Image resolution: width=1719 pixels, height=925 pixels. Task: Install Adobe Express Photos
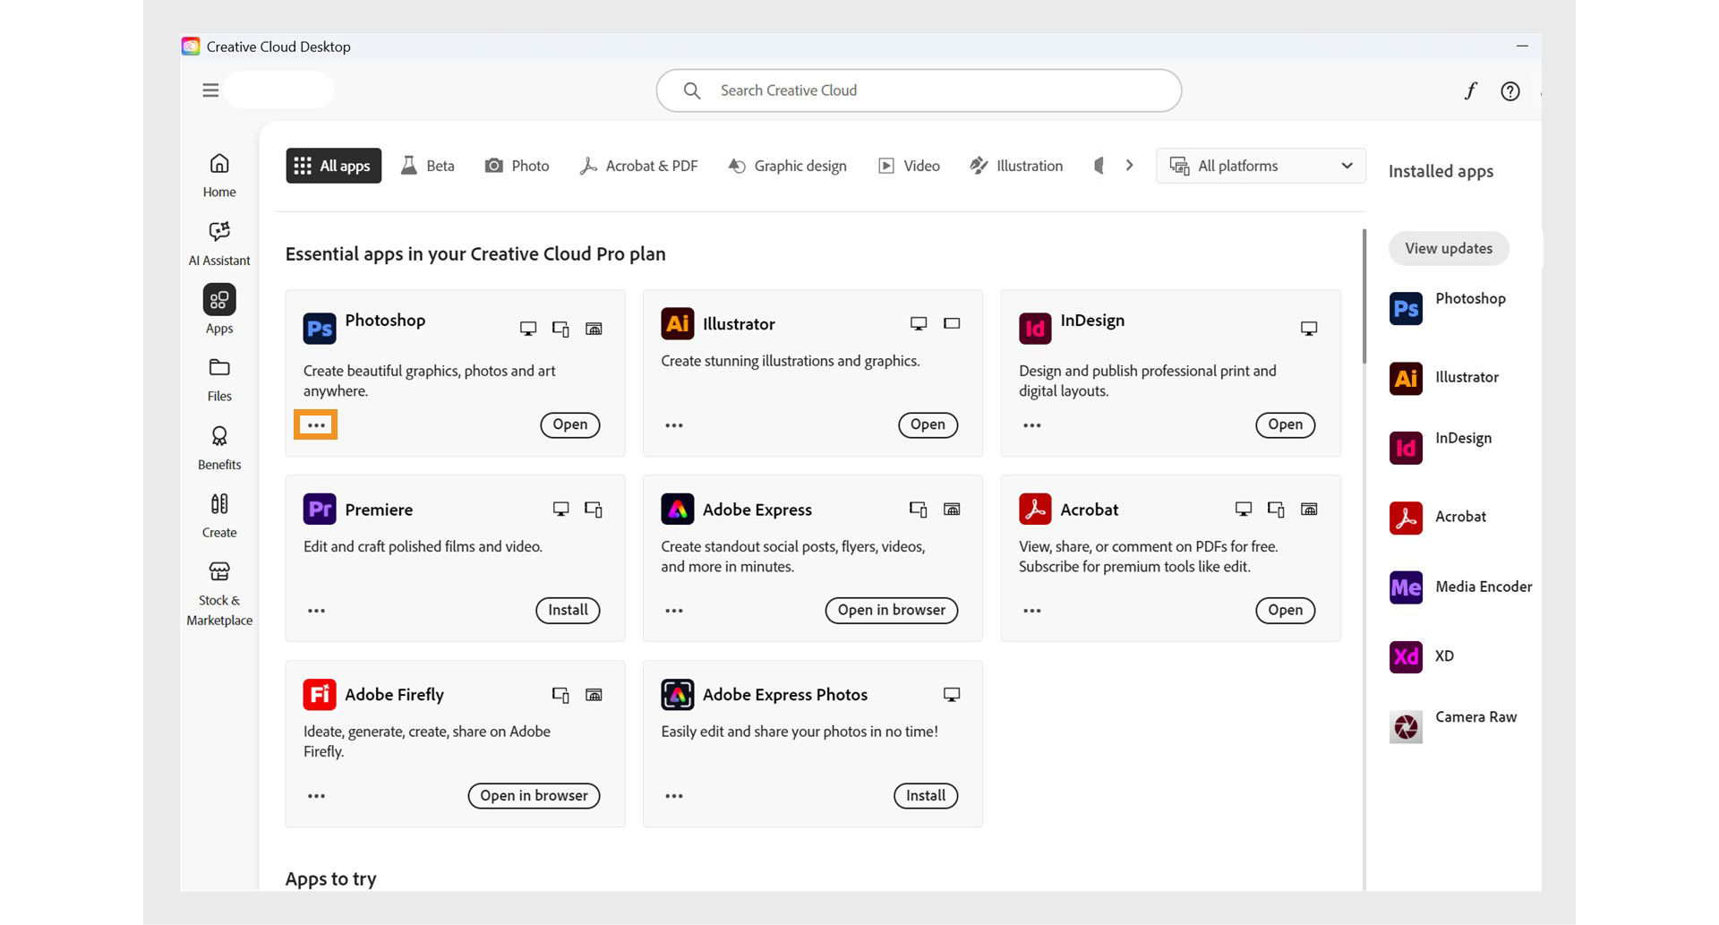(x=926, y=795)
